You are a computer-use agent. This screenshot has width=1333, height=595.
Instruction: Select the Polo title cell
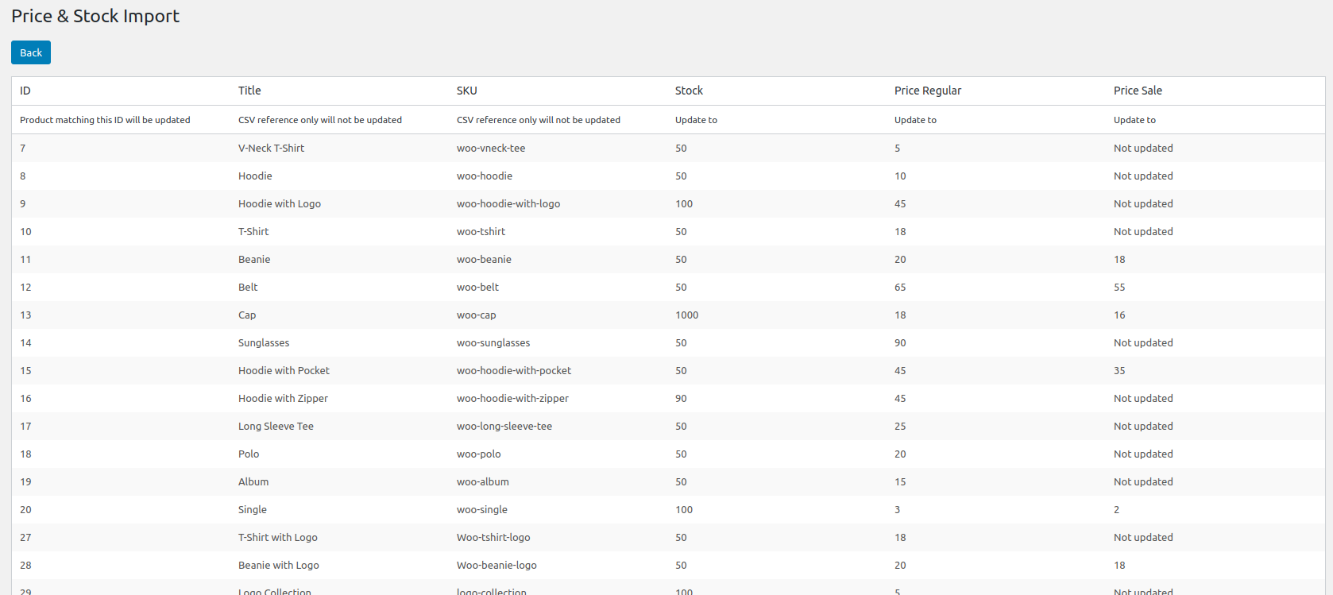tap(249, 454)
